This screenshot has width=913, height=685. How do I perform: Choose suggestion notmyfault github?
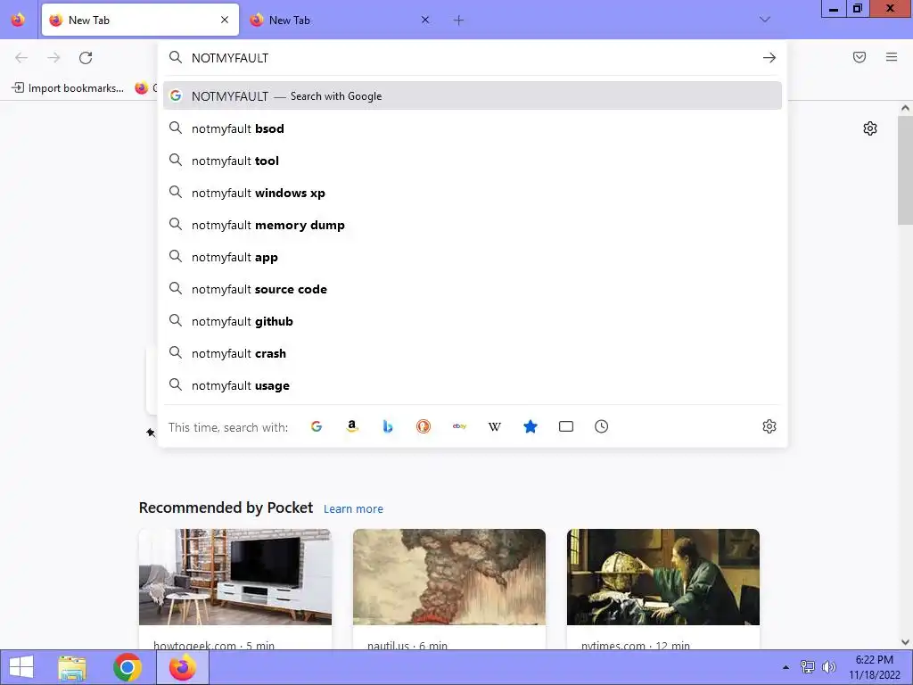click(473, 321)
